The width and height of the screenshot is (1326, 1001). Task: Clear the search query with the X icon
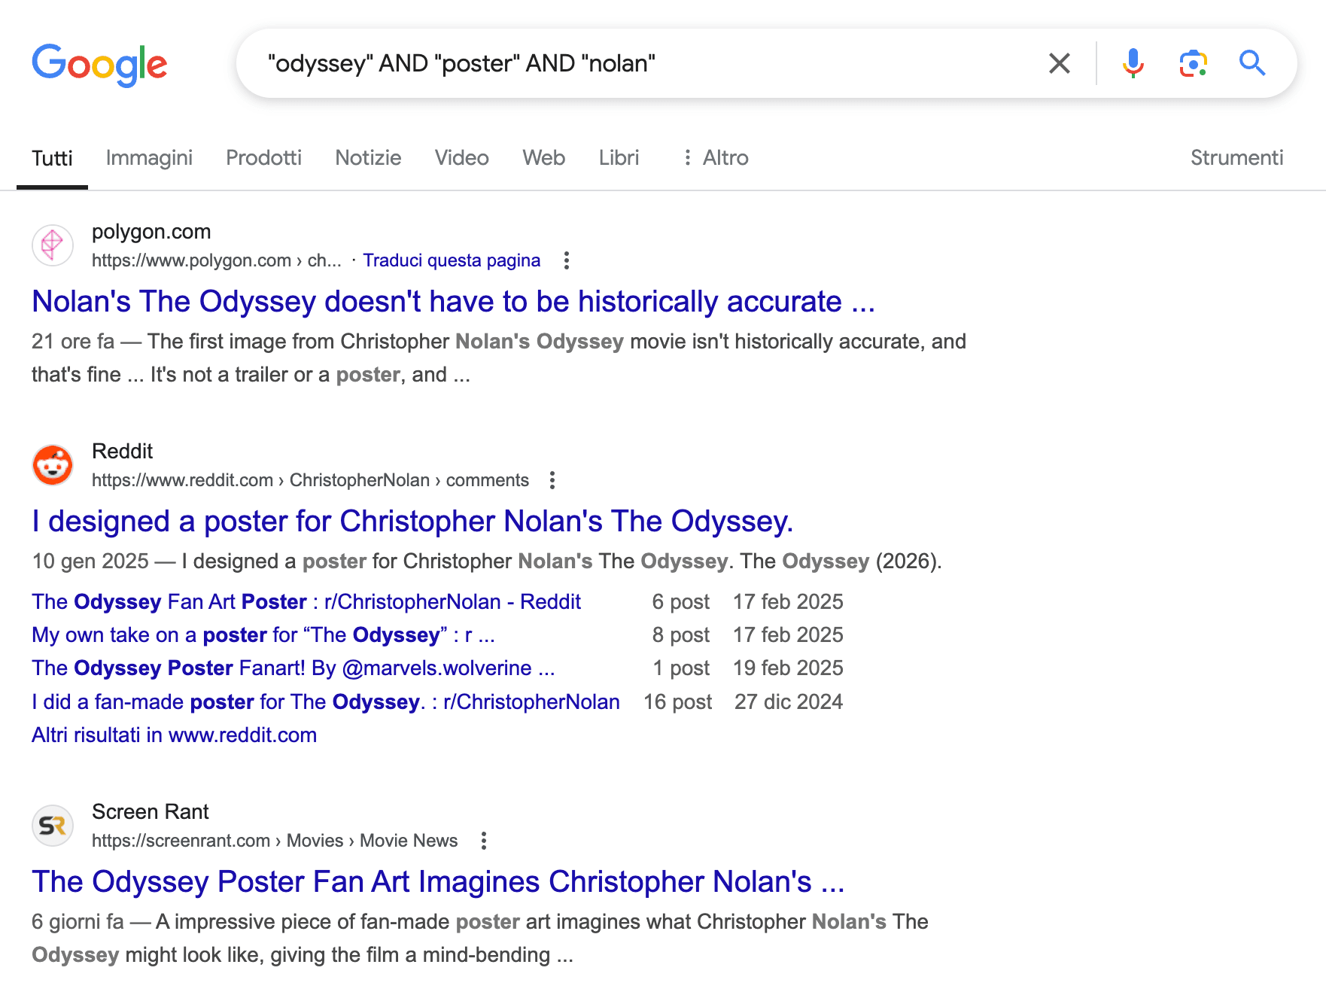click(1059, 63)
